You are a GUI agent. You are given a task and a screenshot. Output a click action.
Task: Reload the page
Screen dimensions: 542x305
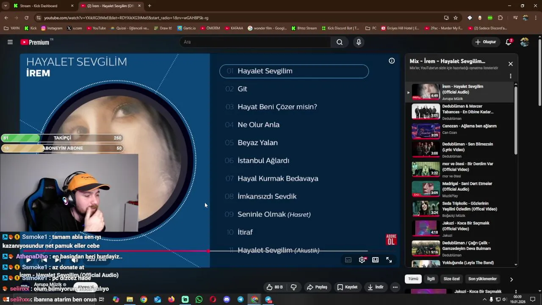point(26,18)
